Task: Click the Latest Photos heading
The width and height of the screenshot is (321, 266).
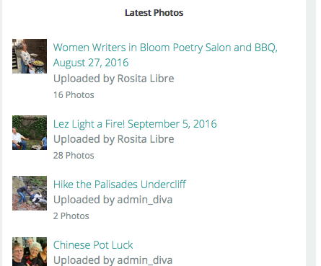Action: 154,13
